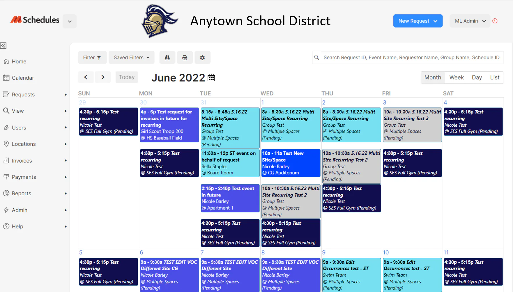
Task: Click the Invoices icon in the sidebar
Action: (x=6, y=160)
